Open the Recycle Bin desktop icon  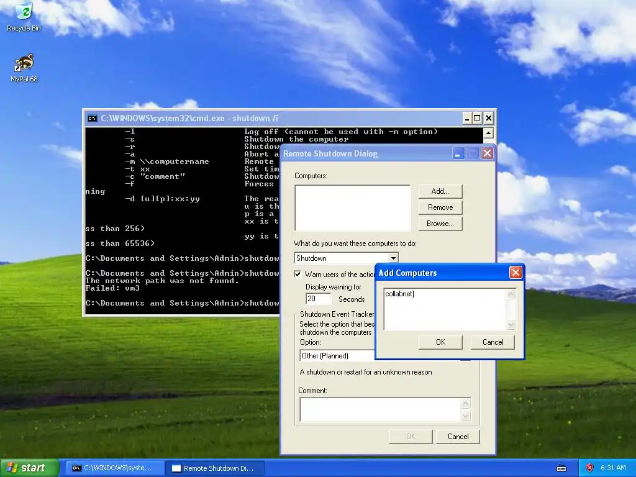pyautogui.click(x=24, y=17)
